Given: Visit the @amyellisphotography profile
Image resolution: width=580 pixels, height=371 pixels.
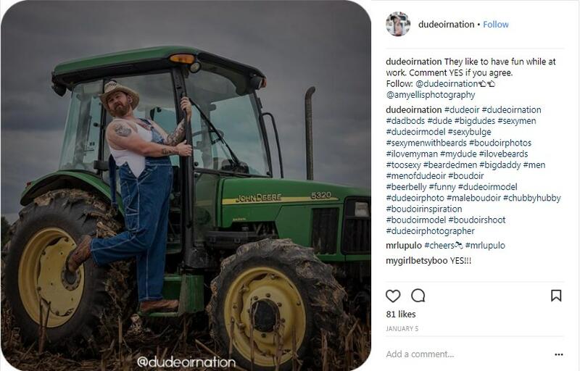Looking at the screenshot, I should [x=431, y=95].
